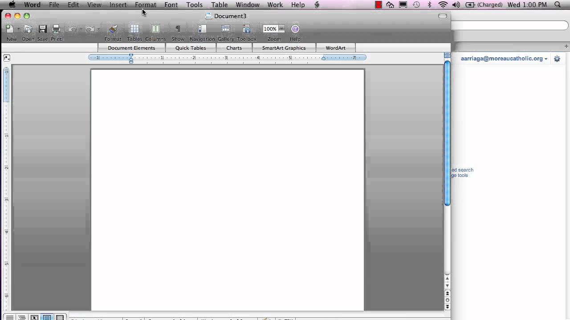This screenshot has width=570, height=320.
Task: Click the new tab plus in browser
Action: [566, 46]
